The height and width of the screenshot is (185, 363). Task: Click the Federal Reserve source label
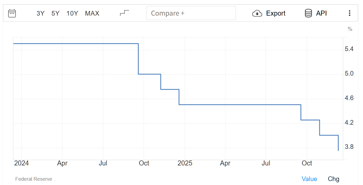[x=34, y=179]
